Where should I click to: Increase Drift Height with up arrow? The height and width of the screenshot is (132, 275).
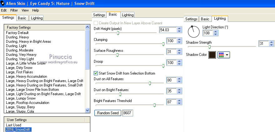click(179, 28)
